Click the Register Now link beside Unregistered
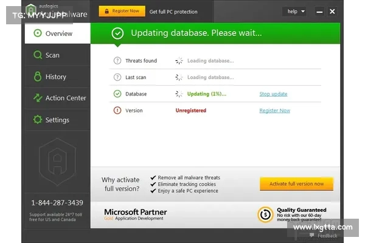 [x=274, y=111]
